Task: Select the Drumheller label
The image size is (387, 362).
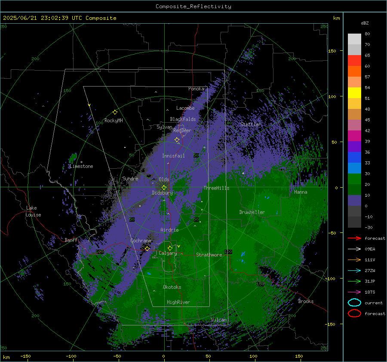Action: 252,212
